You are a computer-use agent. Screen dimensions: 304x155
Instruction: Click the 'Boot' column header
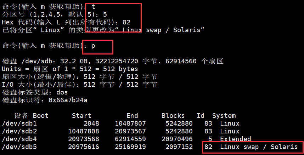(x=40, y=116)
